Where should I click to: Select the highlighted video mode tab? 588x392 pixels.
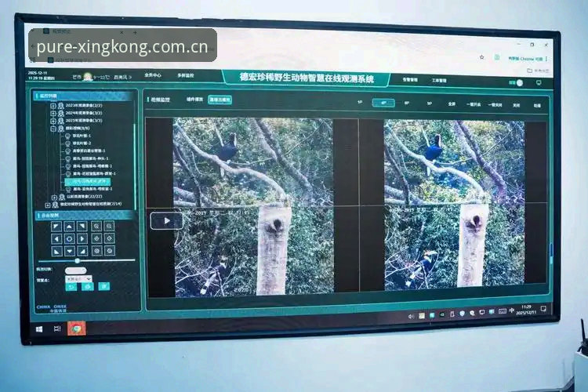pyautogui.click(x=220, y=100)
